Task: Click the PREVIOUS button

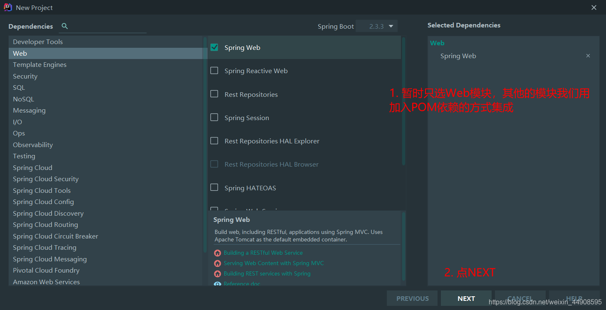Action: [412, 298]
